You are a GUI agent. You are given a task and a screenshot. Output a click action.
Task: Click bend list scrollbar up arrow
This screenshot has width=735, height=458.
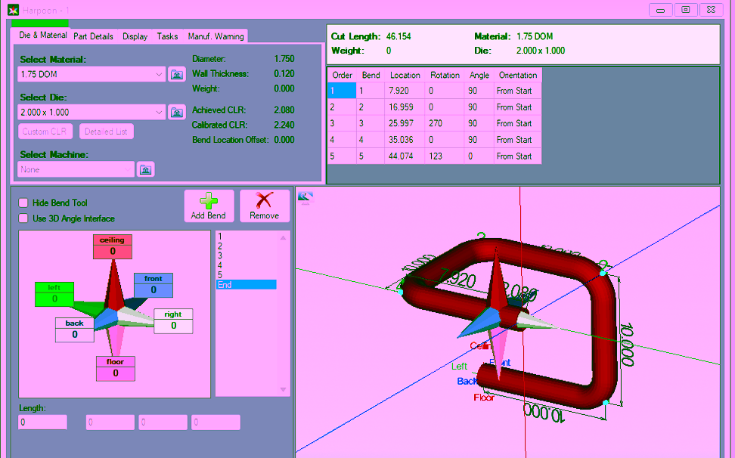283,238
